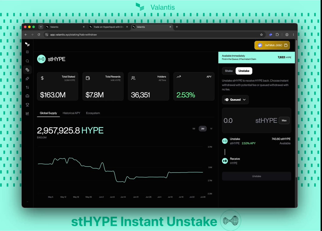Switch to Historical APY tab
Image resolution: width=322 pixels, height=231 pixels.
(x=71, y=113)
